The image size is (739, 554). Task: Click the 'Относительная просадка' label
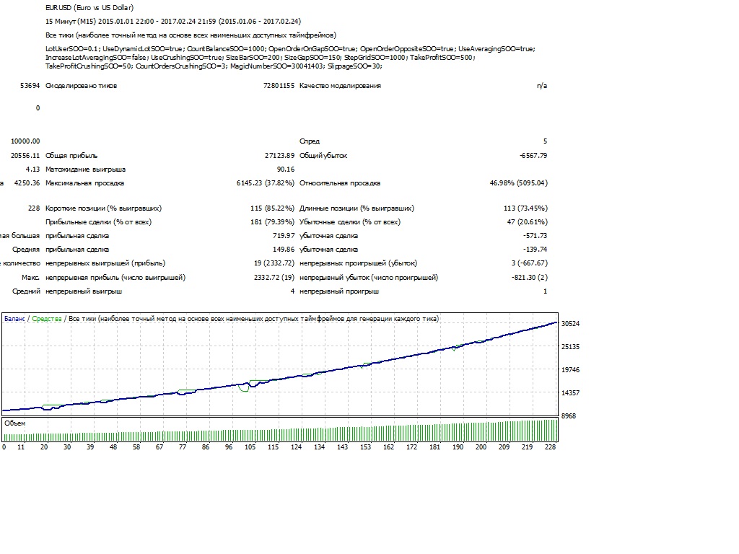tap(340, 183)
